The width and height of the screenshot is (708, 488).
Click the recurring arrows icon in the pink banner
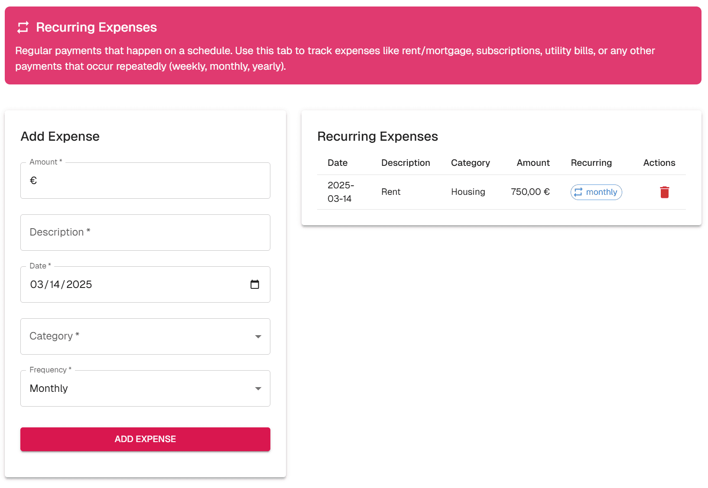click(x=23, y=27)
